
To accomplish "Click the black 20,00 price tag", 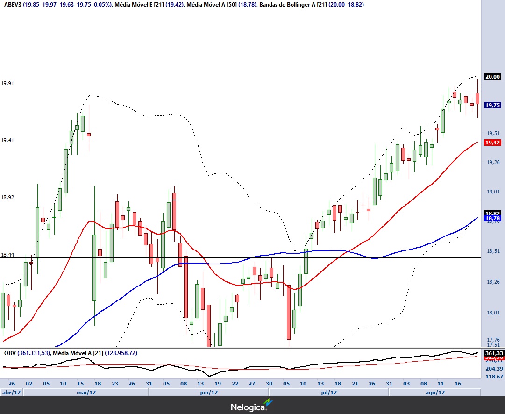I will point(493,77).
